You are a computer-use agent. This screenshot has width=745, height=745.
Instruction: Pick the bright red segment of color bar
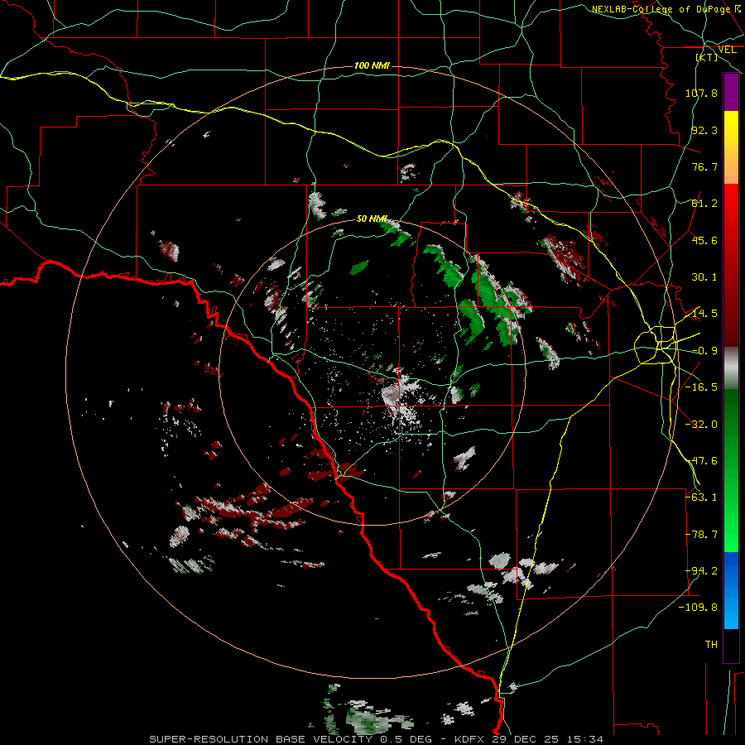[x=731, y=204]
